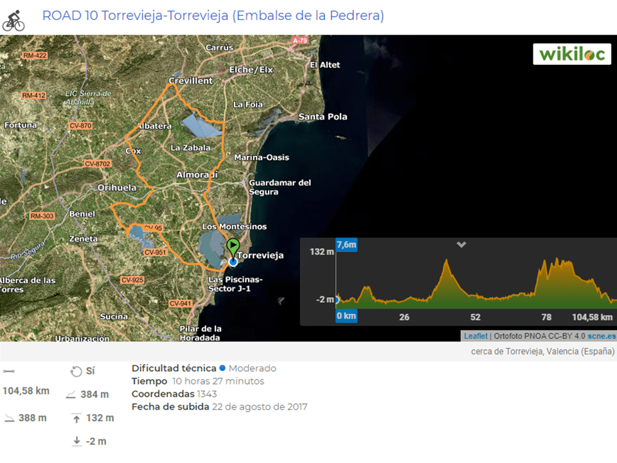
Task: Click the elevation gain icon beside 384 m
Action: click(x=71, y=395)
